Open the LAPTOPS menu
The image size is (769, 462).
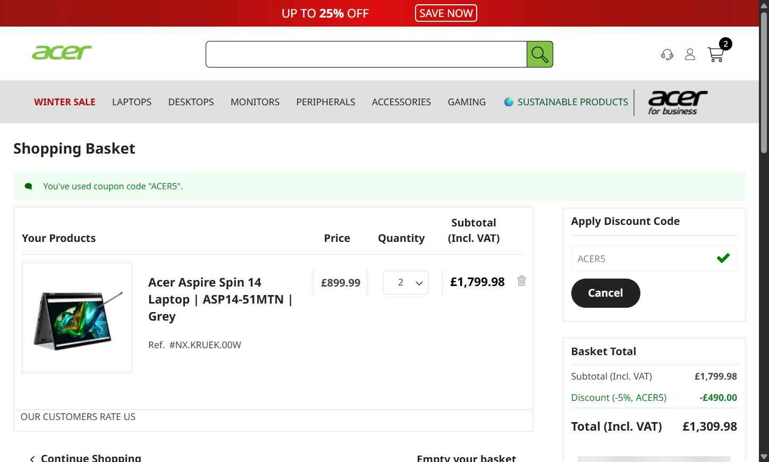pyautogui.click(x=132, y=102)
